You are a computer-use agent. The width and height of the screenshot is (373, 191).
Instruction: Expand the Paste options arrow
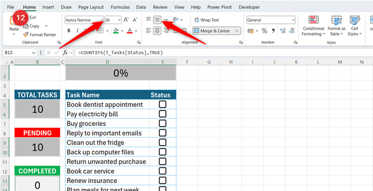coord(14,35)
